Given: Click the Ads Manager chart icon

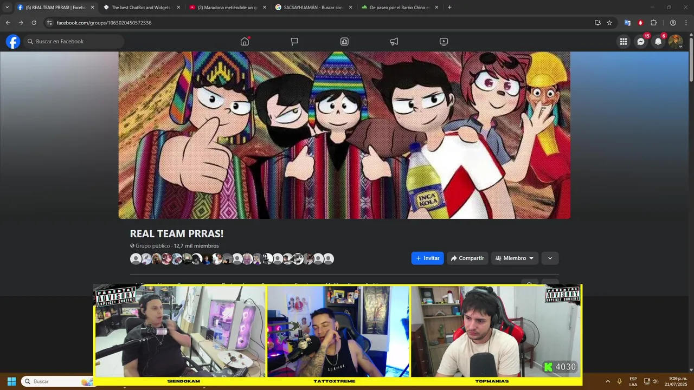Looking at the screenshot, I should pyautogui.click(x=344, y=42).
